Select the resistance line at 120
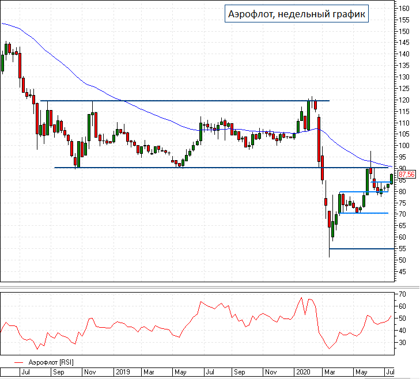 tap(185, 101)
